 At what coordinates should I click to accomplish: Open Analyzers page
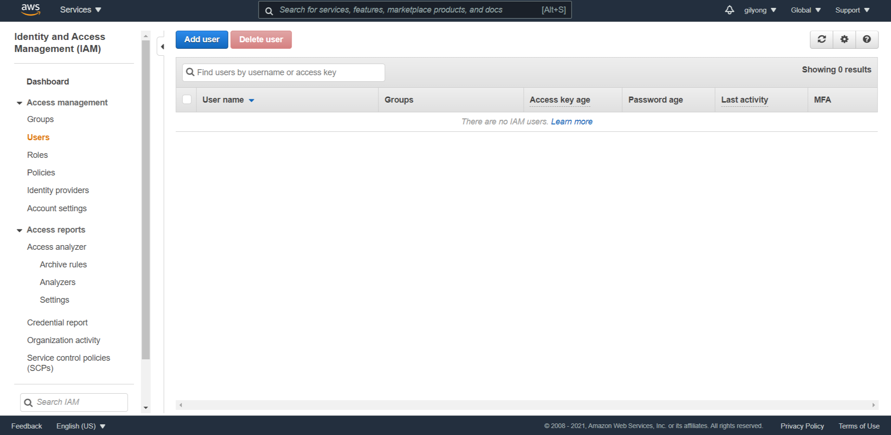(58, 282)
